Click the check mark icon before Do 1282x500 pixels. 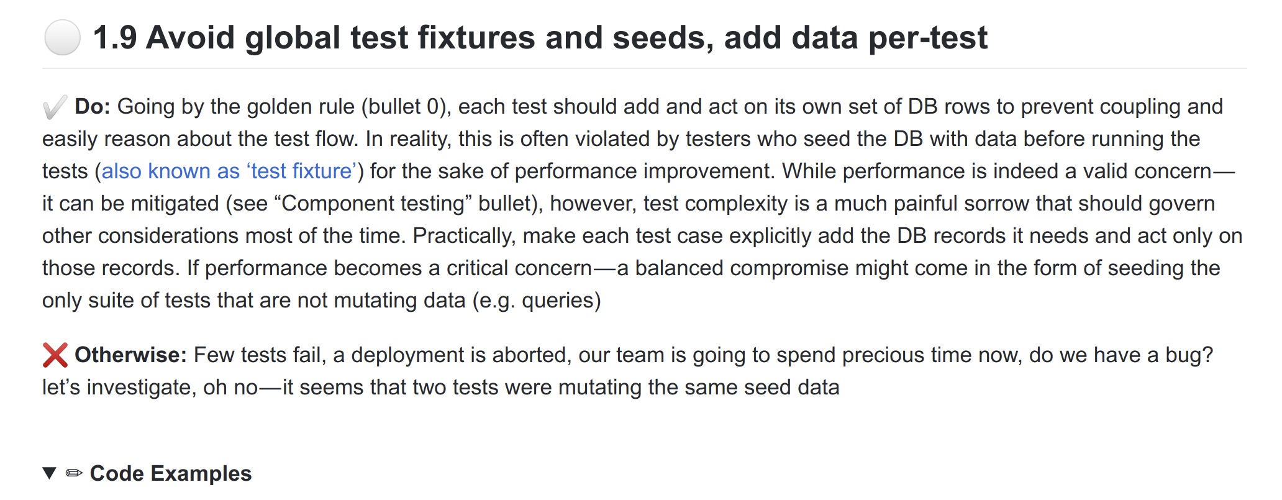click(x=55, y=107)
